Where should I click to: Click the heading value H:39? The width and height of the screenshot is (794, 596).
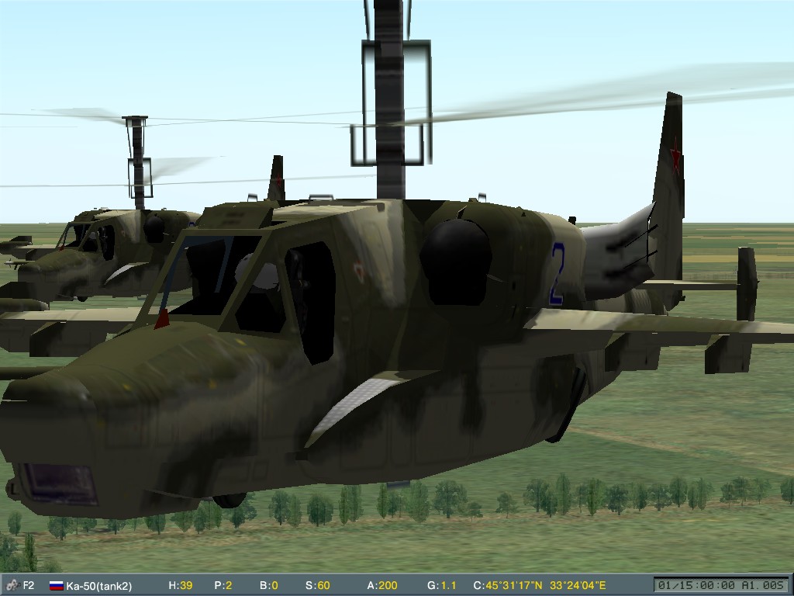[180, 585]
